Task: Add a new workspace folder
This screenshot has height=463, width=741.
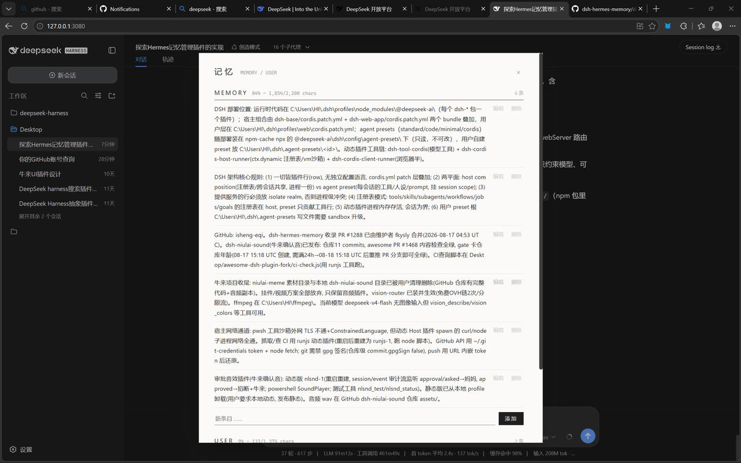Action: (x=112, y=95)
